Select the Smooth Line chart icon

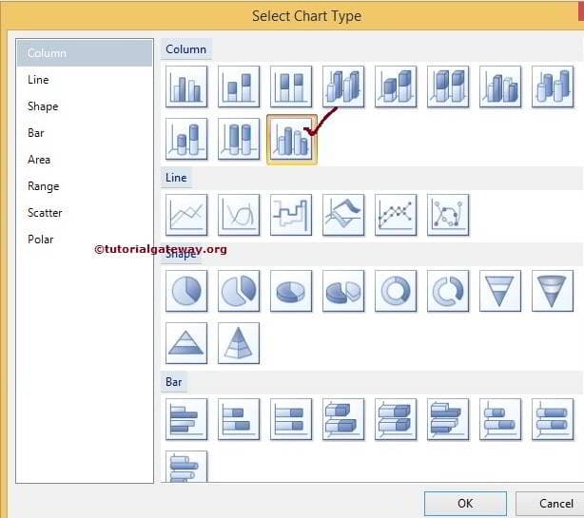click(x=239, y=215)
